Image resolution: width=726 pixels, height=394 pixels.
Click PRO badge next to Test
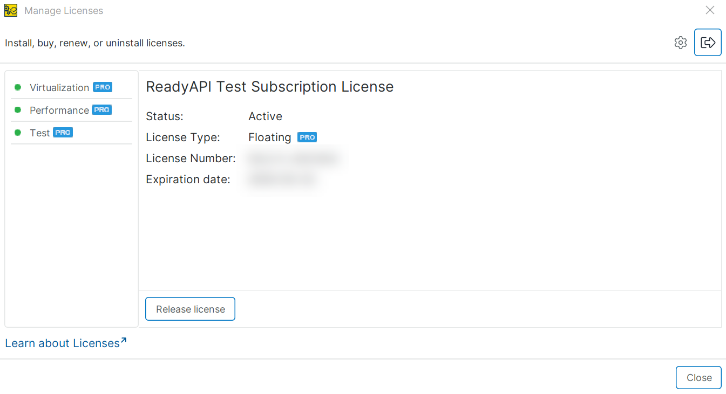(63, 132)
